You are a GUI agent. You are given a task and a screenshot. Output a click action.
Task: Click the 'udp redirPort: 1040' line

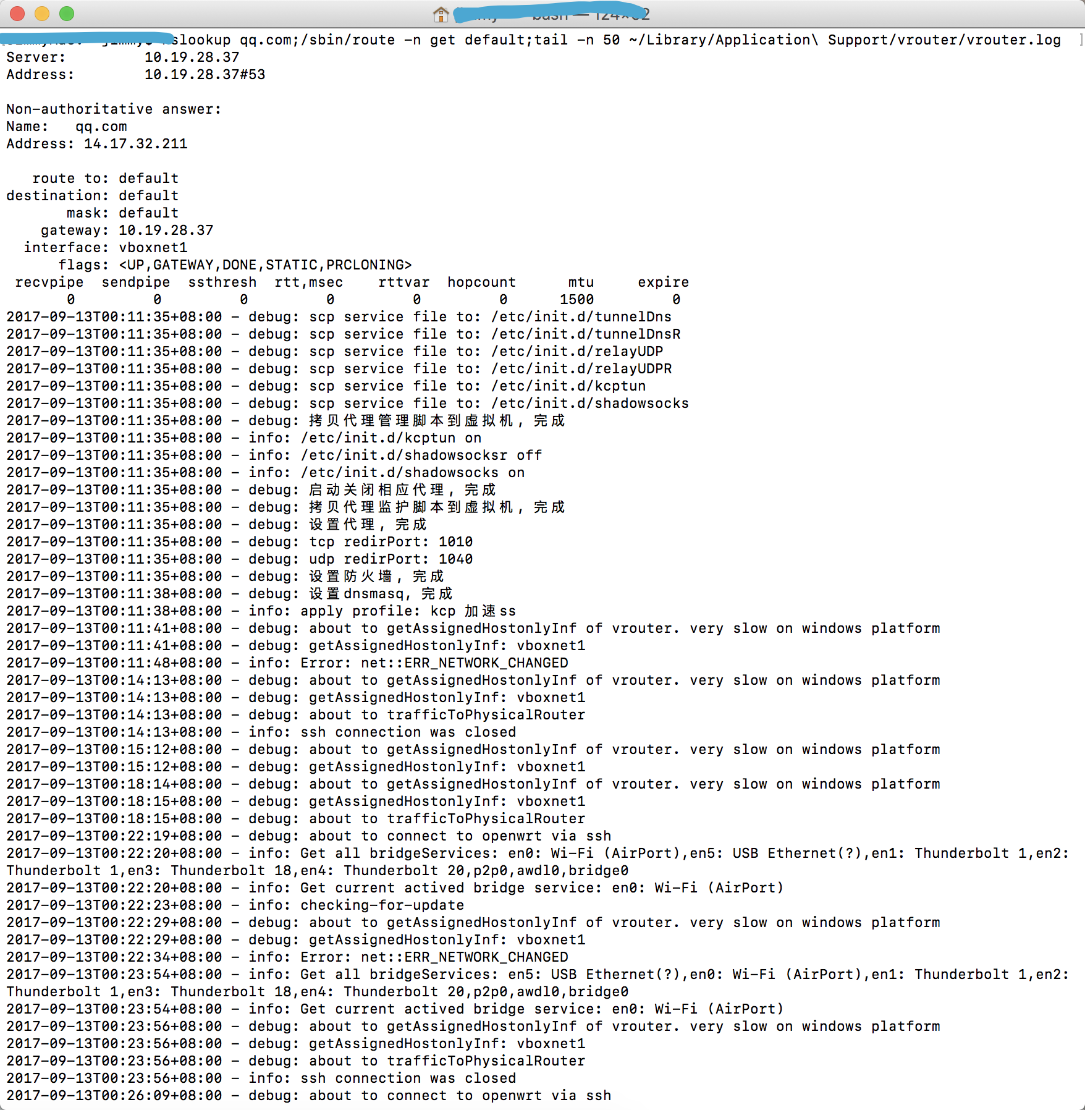tap(240, 559)
